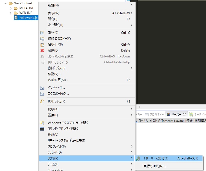The width and height of the screenshot is (206, 171).
Task: Select ローカル・ホスト の Tomcat8 server row
Action: [171, 121]
